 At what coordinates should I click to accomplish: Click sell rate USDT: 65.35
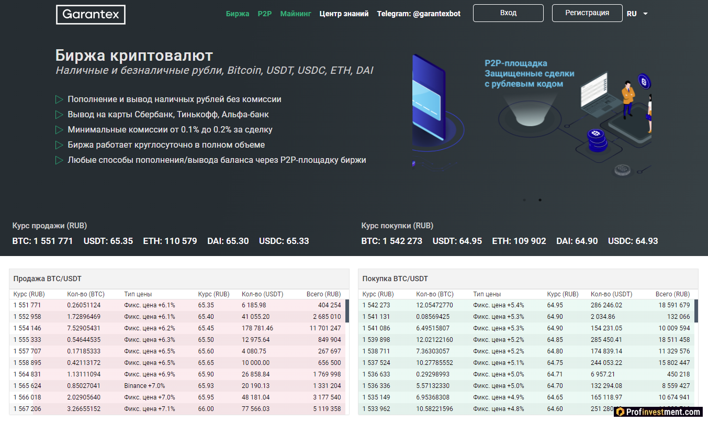pyautogui.click(x=108, y=241)
